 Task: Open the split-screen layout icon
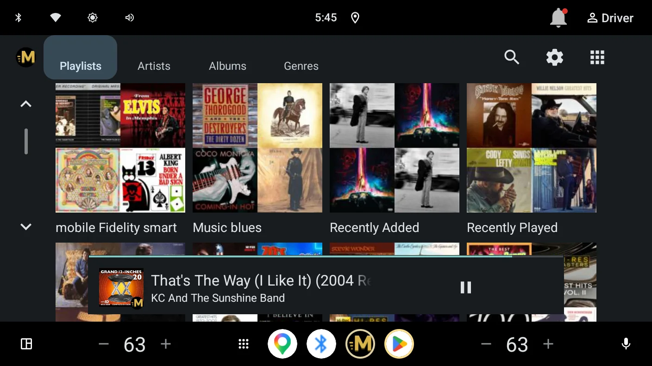tap(26, 344)
